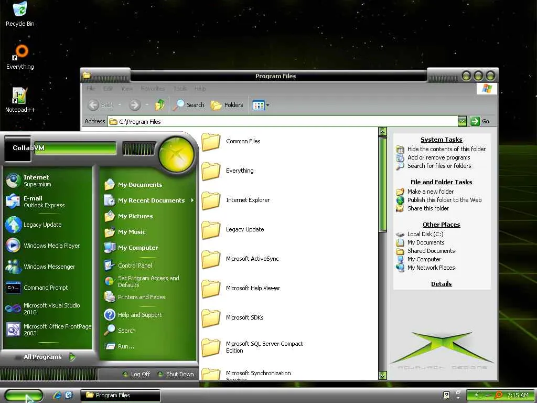Click the vertical scrollbar thumb

click(x=382, y=184)
